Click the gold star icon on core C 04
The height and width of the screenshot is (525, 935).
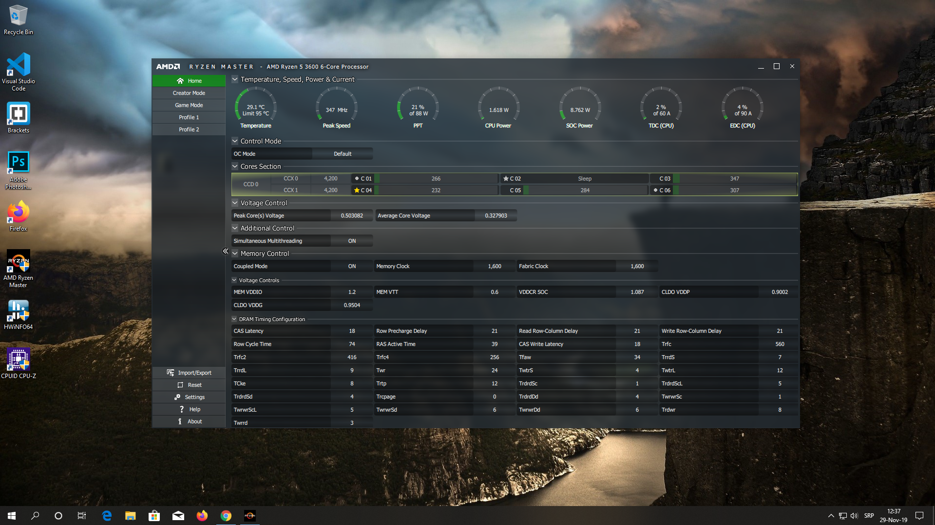point(357,190)
